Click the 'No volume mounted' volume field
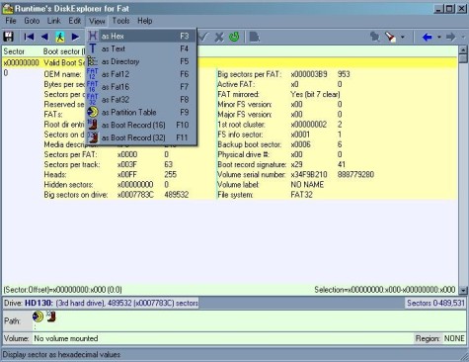 [66, 338]
